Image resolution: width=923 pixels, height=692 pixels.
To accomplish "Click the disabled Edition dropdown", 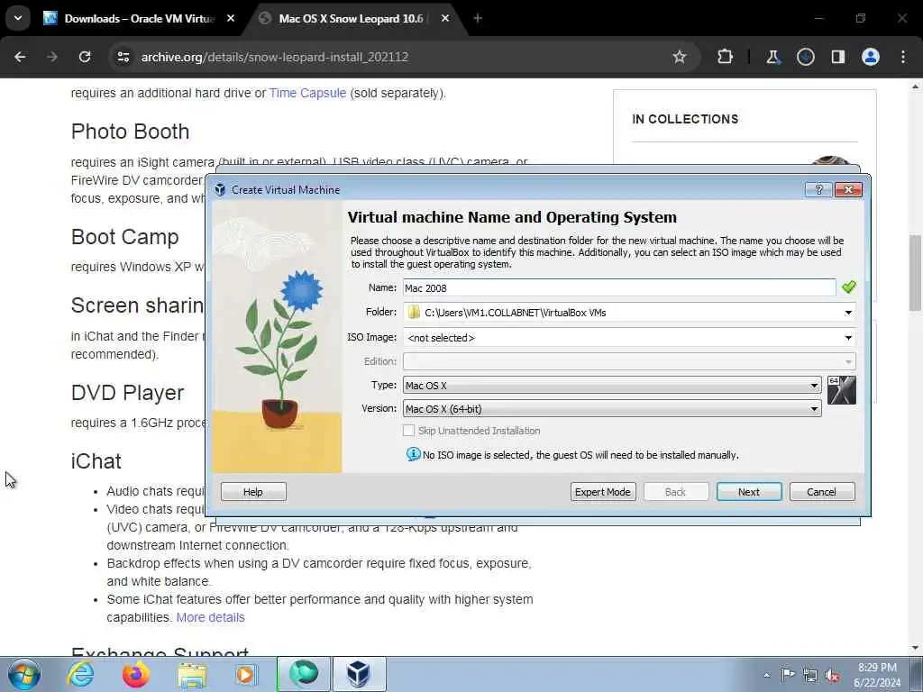I will [629, 361].
